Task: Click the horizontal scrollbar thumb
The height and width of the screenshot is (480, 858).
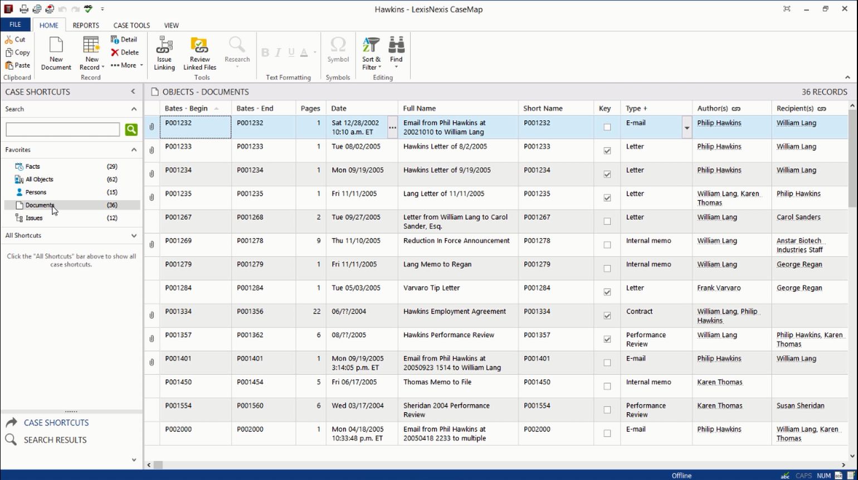Action: (x=158, y=465)
